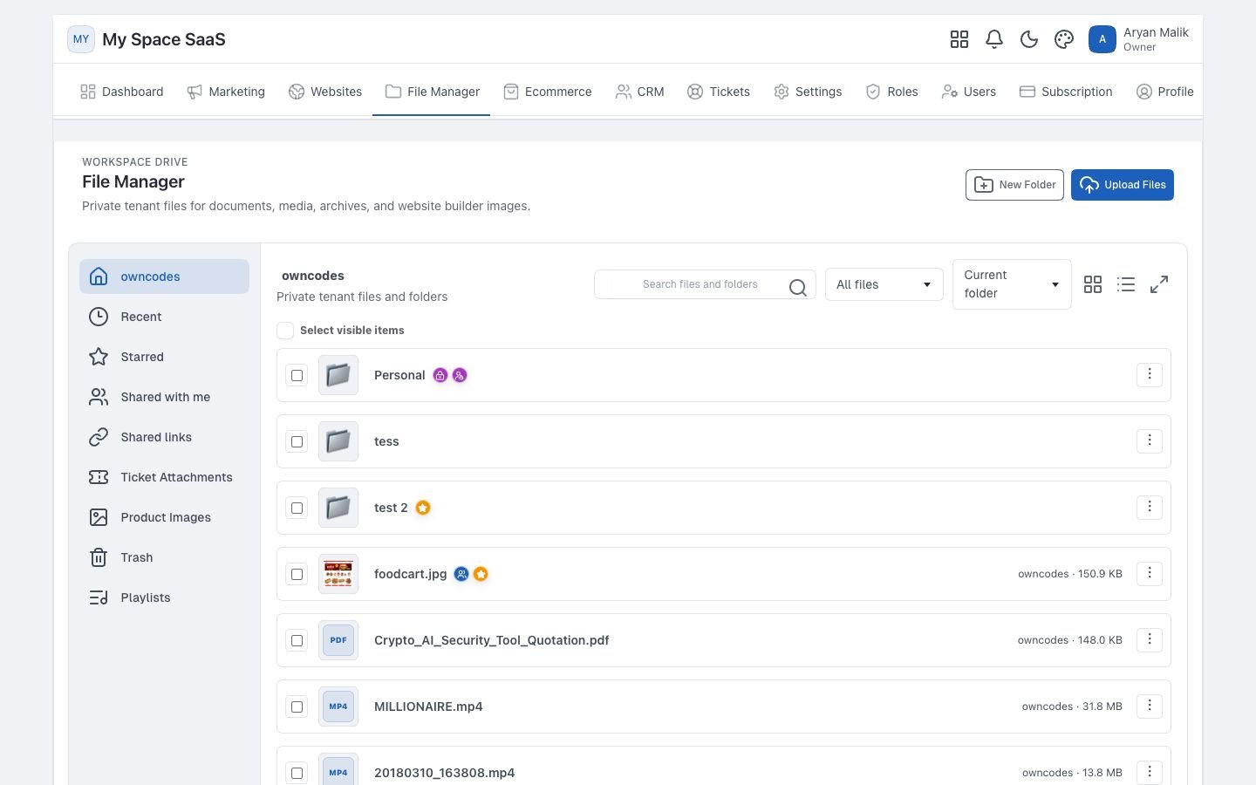Open the Current folder scope dropdown

(x=1012, y=284)
